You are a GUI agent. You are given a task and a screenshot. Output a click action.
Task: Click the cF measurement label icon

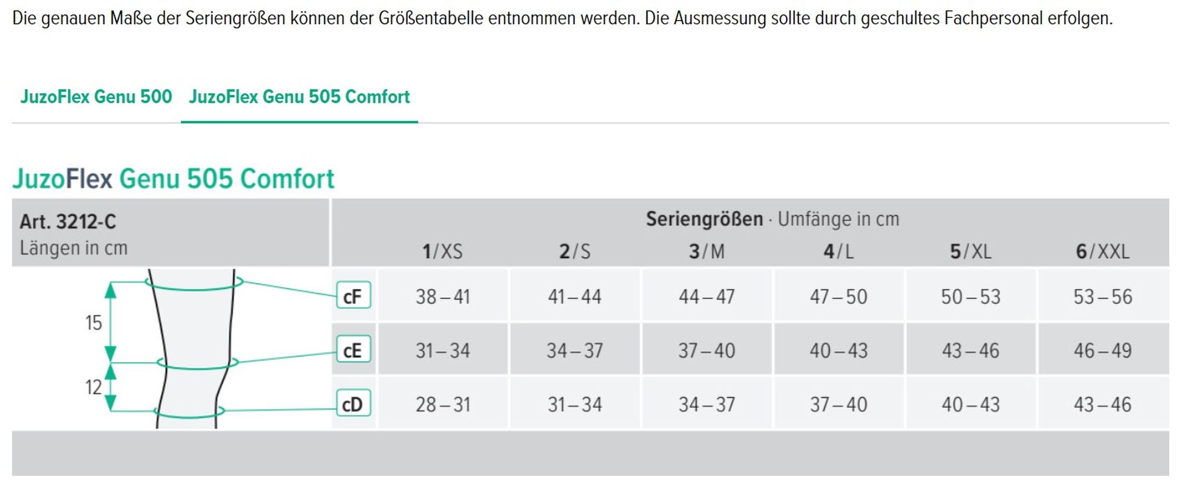353,296
